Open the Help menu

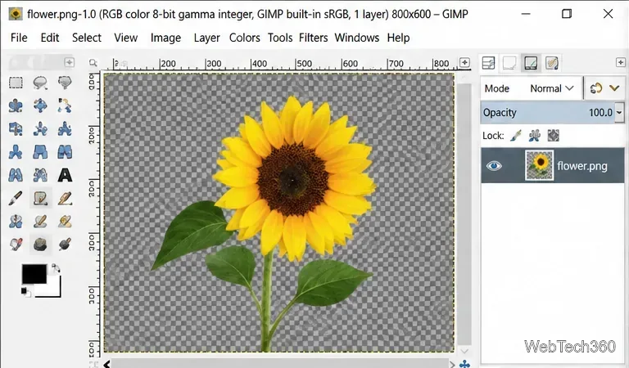click(x=398, y=38)
